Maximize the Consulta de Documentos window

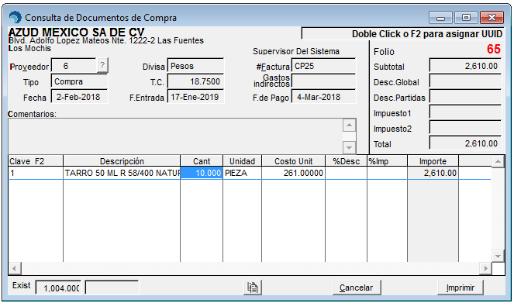(x=466, y=18)
